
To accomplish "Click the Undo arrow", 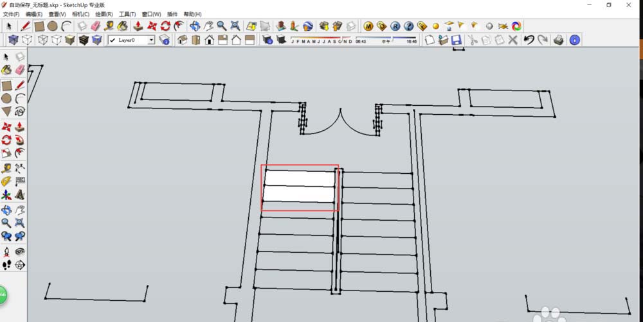I will point(529,40).
